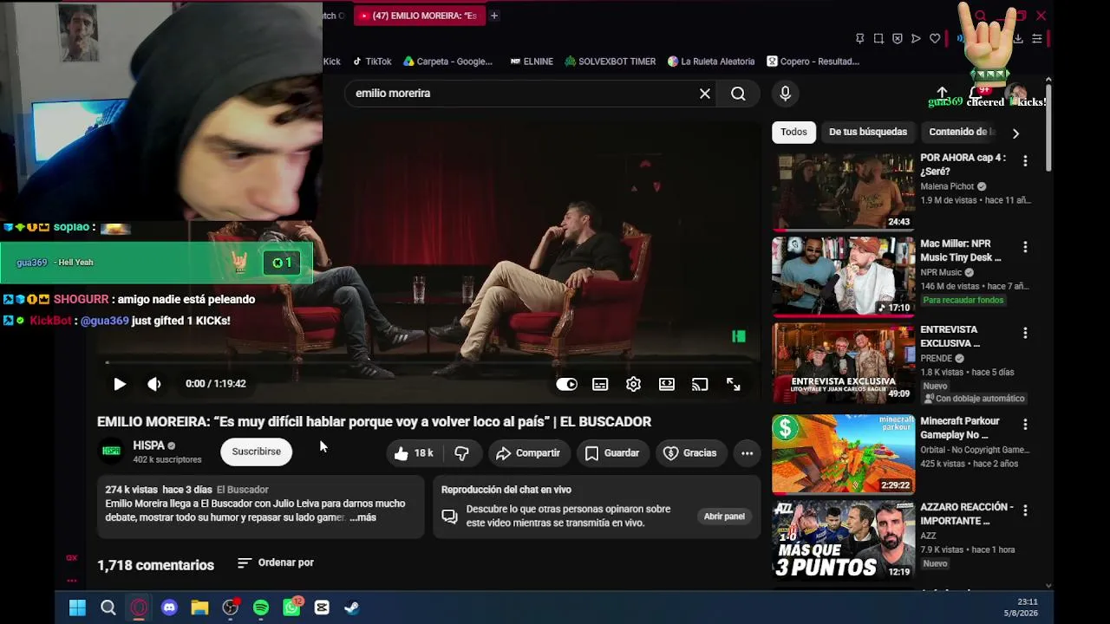
Task: Save the video with Guardar
Action: click(612, 452)
